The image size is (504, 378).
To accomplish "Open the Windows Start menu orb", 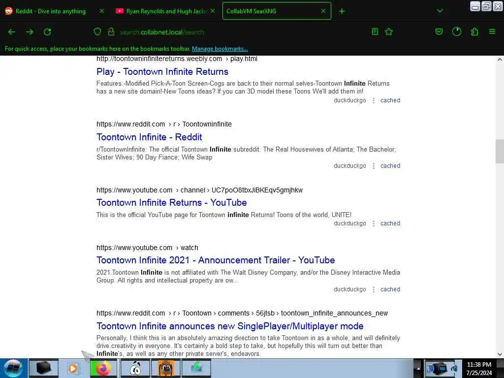I will point(13,368).
